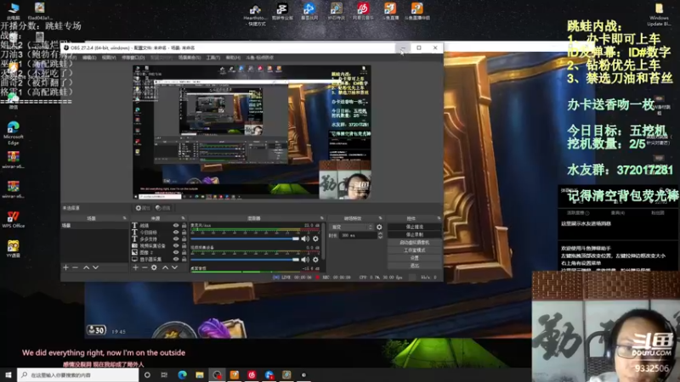This screenshot has height=382, width=680.
Task: Pop out the 控件 dock panel
Action: click(439, 218)
